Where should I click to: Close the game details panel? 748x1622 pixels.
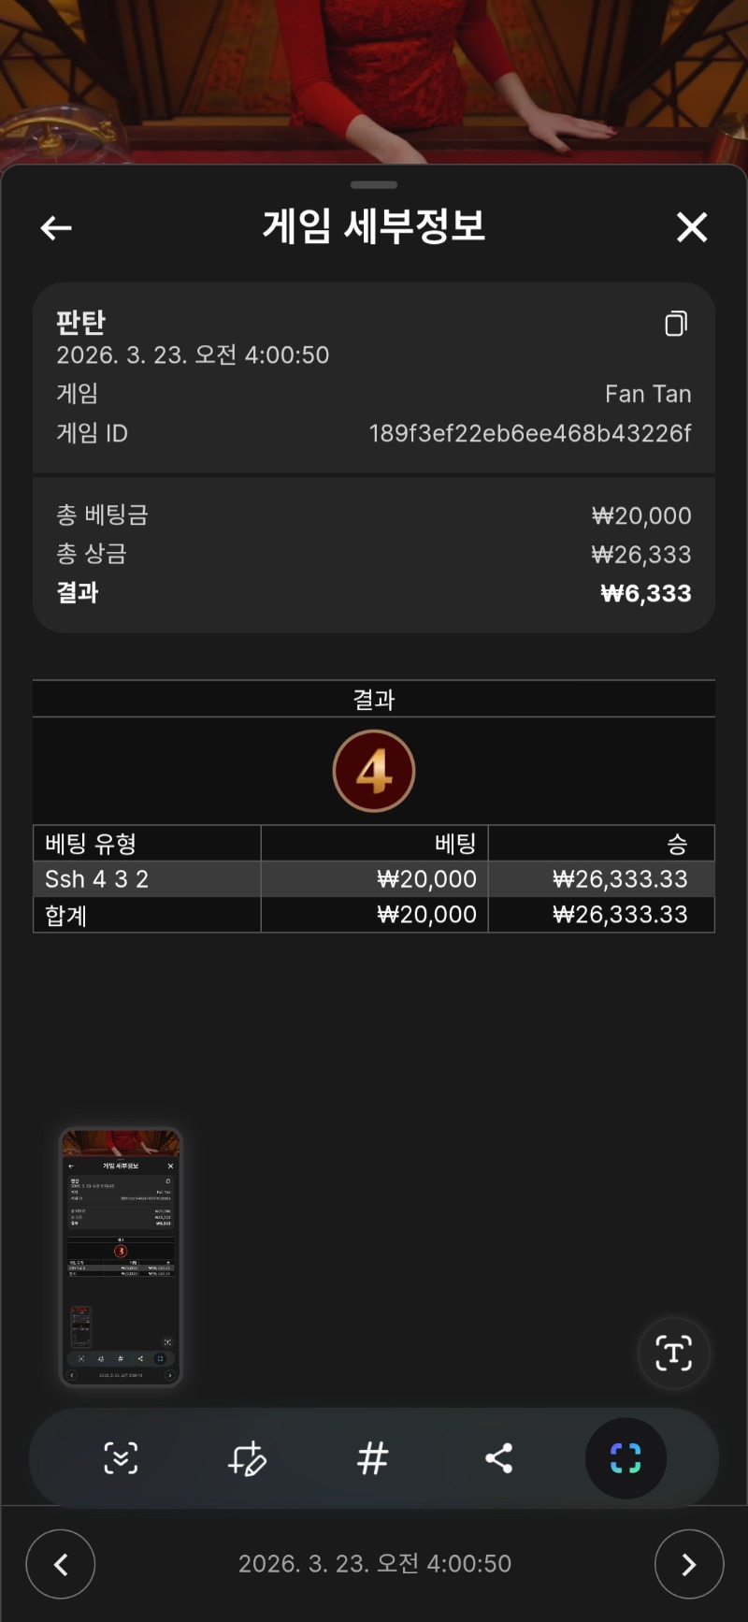(x=692, y=226)
